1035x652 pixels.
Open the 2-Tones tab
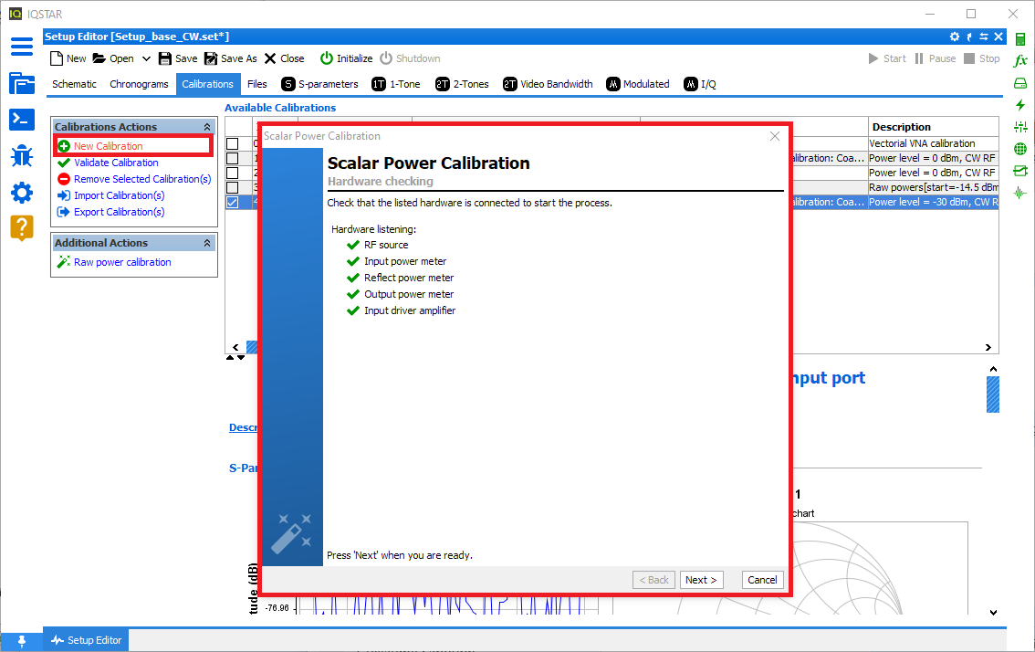tap(462, 84)
